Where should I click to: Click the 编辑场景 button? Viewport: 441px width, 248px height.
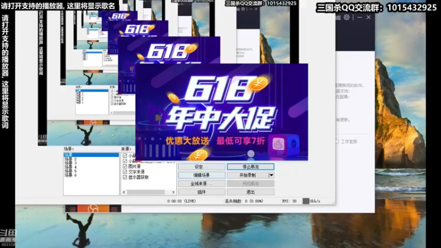click(202, 175)
